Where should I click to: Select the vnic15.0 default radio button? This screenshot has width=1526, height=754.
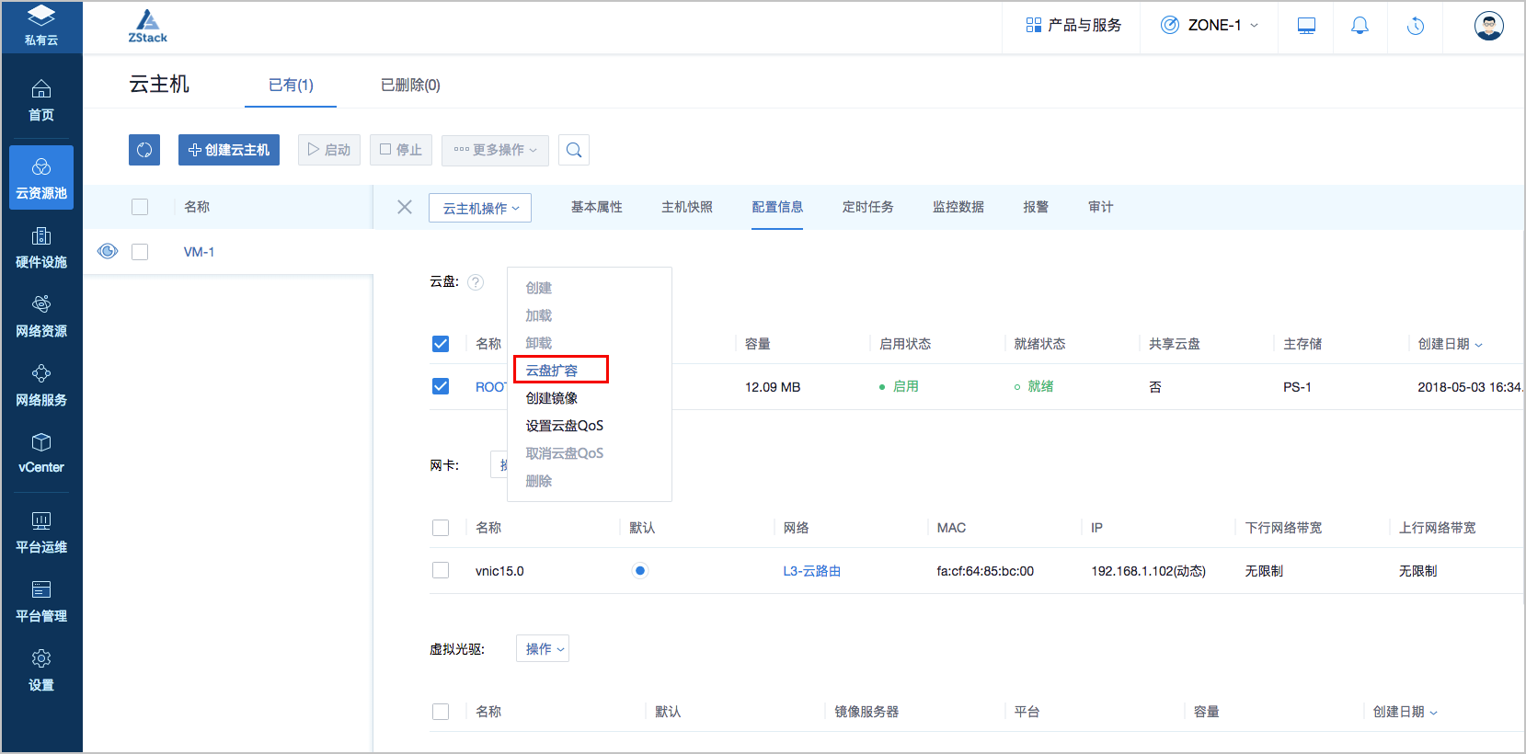pyautogui.click(x=640, y=571)
